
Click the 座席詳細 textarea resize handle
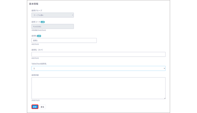pyautogui.click(x=165, y=98)
